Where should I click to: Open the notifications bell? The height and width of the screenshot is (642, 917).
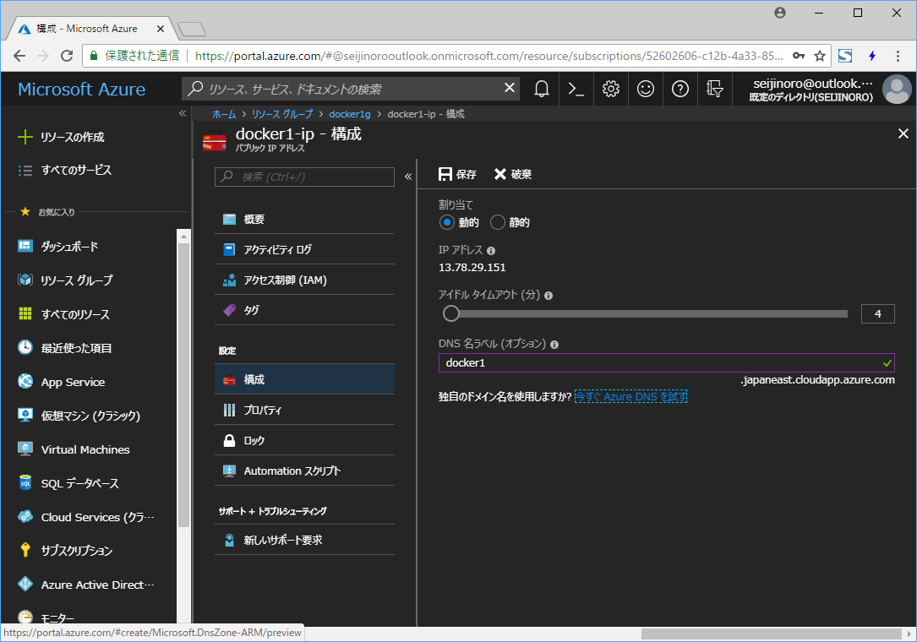point(541,88)
